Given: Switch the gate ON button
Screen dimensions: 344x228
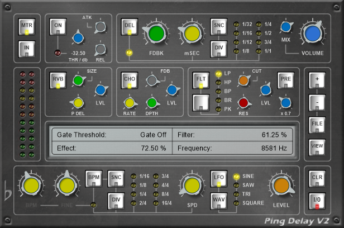Looking at the screenshot, I should (58, 27).
